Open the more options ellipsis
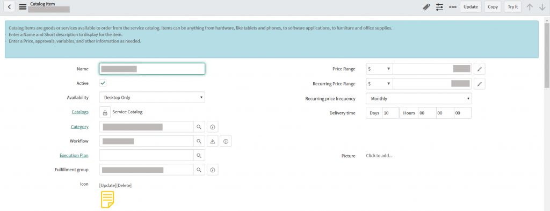Viewport: 550px width, 211px height. [452, 6]
